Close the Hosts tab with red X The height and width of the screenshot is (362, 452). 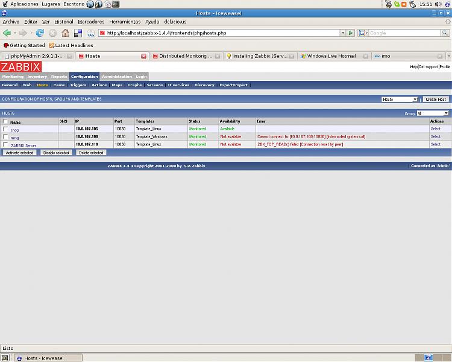pyautogui.click(x=143, y=56)
